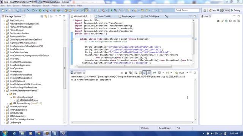Switch to the Java EE perspective
243x136 pixels.
tap(214, 11)
